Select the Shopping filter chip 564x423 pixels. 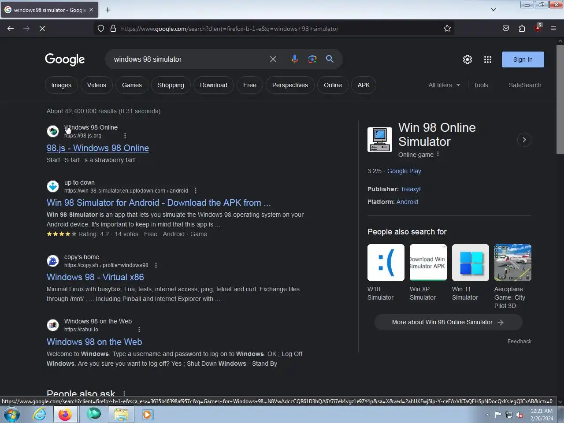[x=171, y=85]
